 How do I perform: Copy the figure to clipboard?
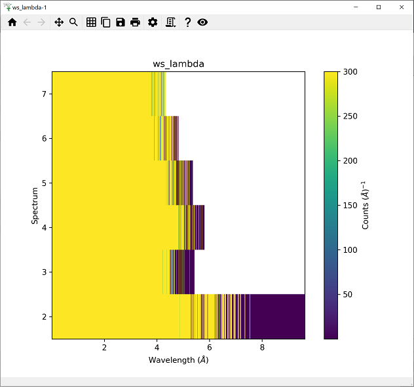(x=105, y=22)
